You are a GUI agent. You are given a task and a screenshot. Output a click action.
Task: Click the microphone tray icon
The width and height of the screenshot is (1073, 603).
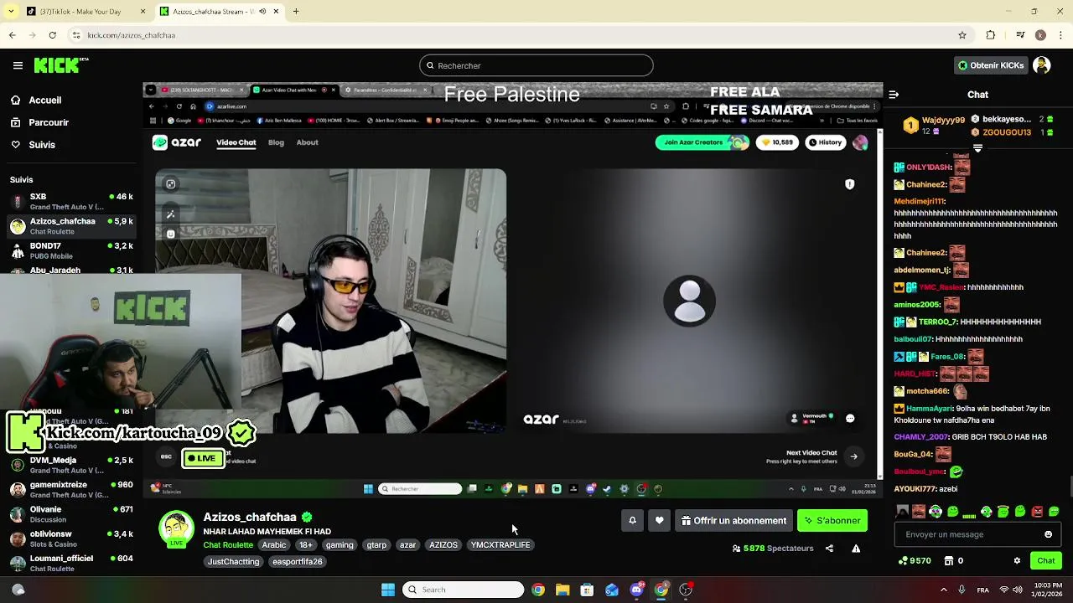962,590
